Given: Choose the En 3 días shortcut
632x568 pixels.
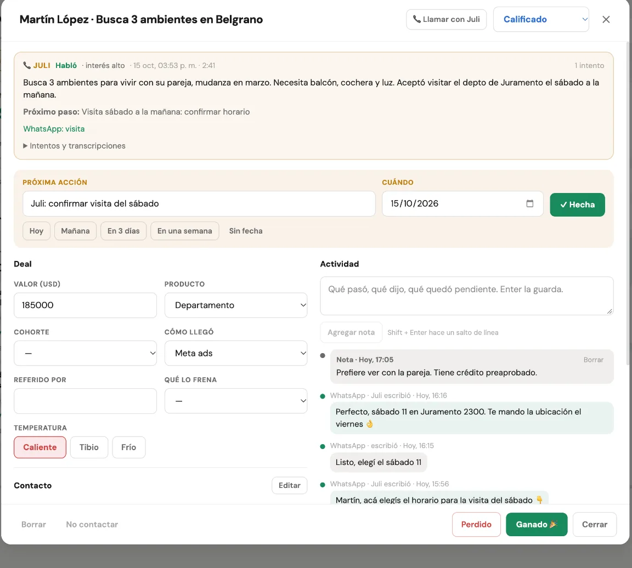Looking at the screenshot, I should click(x=123, y=231).
